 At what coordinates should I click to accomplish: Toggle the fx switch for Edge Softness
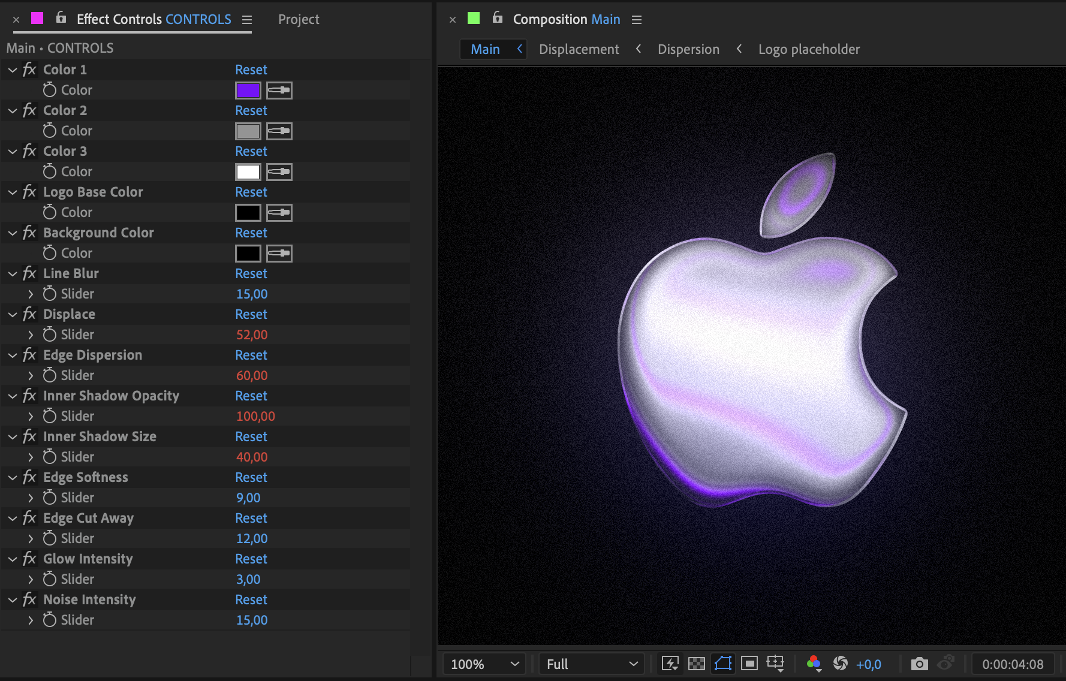tap(29, 477)
